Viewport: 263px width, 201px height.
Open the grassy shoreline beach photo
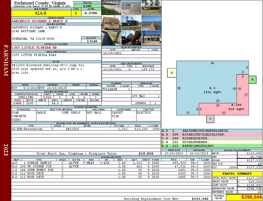(x=111, y=8)
